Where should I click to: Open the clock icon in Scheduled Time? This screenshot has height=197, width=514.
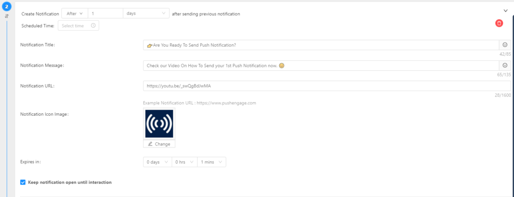(93, 26)
